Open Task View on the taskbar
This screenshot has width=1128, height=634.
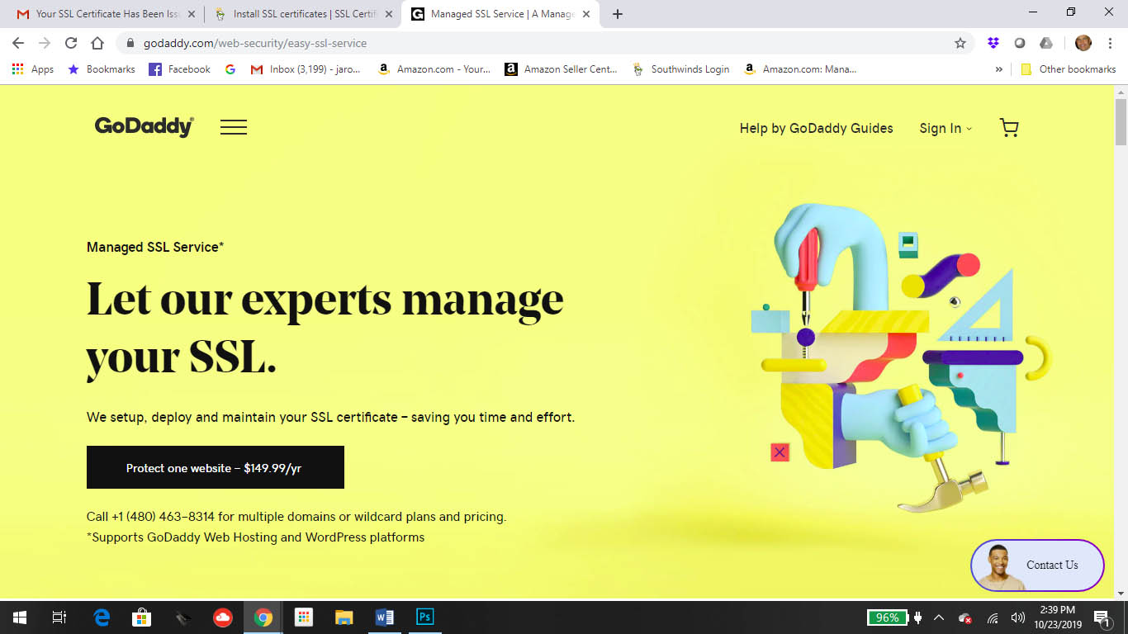pos(59,617)
